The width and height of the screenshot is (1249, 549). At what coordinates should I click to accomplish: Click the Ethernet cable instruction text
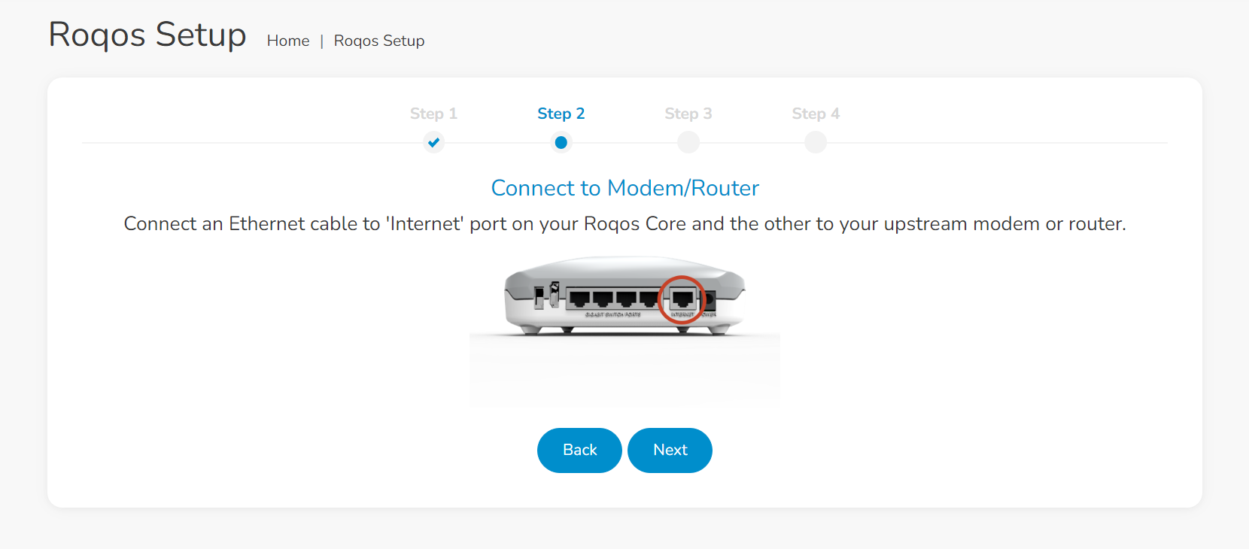click(624, 224)
